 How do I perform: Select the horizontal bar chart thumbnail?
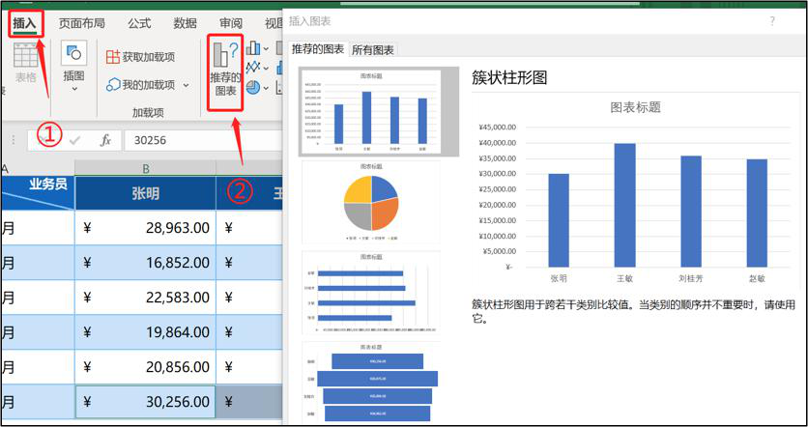(x=371, y=293)
